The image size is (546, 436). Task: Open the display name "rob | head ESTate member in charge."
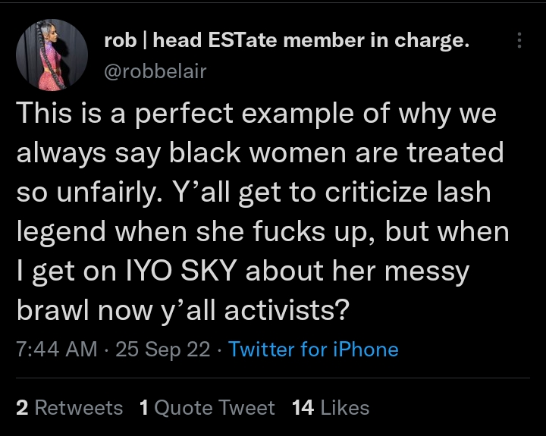286,42
